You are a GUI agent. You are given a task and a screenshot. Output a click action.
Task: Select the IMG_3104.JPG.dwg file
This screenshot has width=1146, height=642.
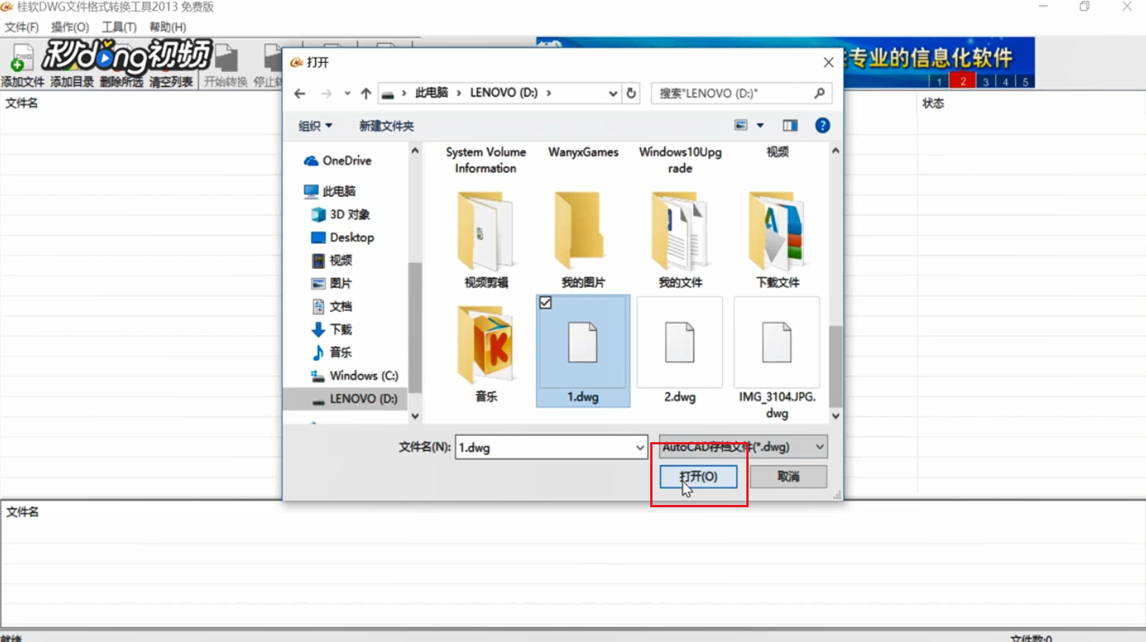777,359
